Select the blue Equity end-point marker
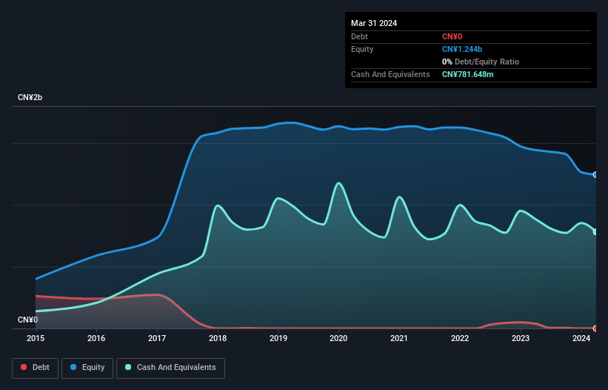 pos(595,175)
